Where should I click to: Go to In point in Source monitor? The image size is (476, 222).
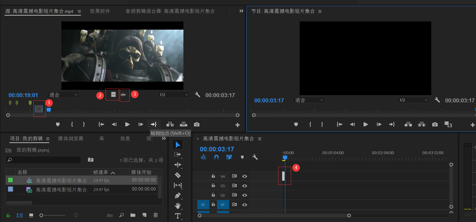tap(101, 125)
